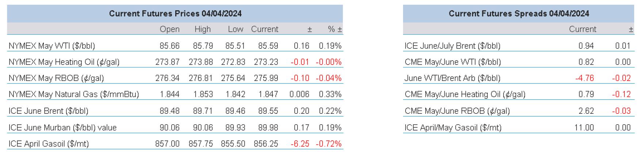The width and height of the screenshot is (640, 159).
Task: Click the Current Futures Prices 04/04/2024 header
Action: point(175,14)
